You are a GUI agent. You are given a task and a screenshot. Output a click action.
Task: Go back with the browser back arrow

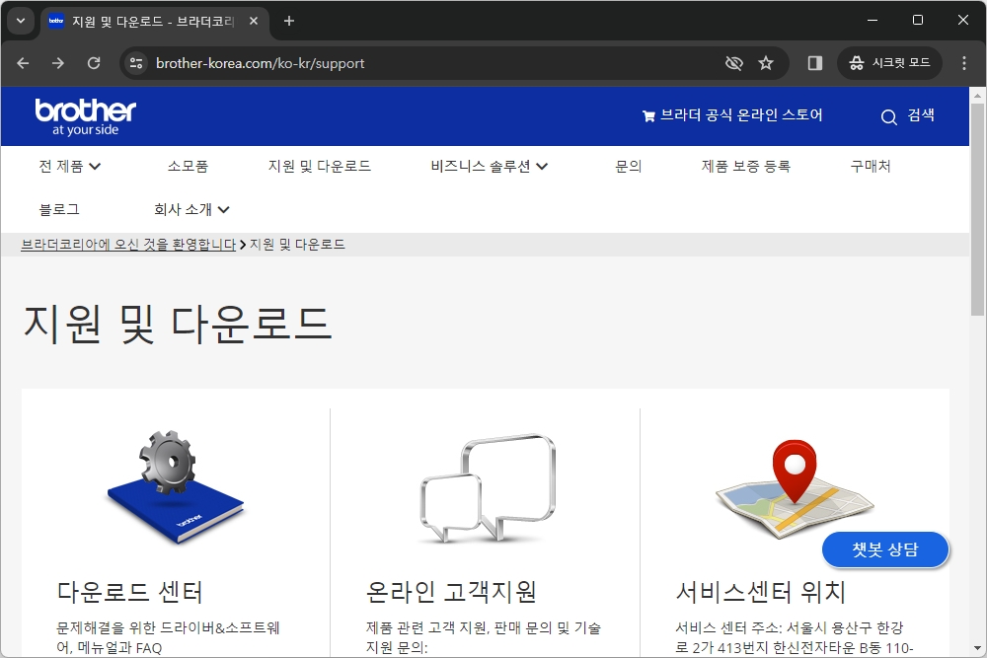tap(24, 63)
